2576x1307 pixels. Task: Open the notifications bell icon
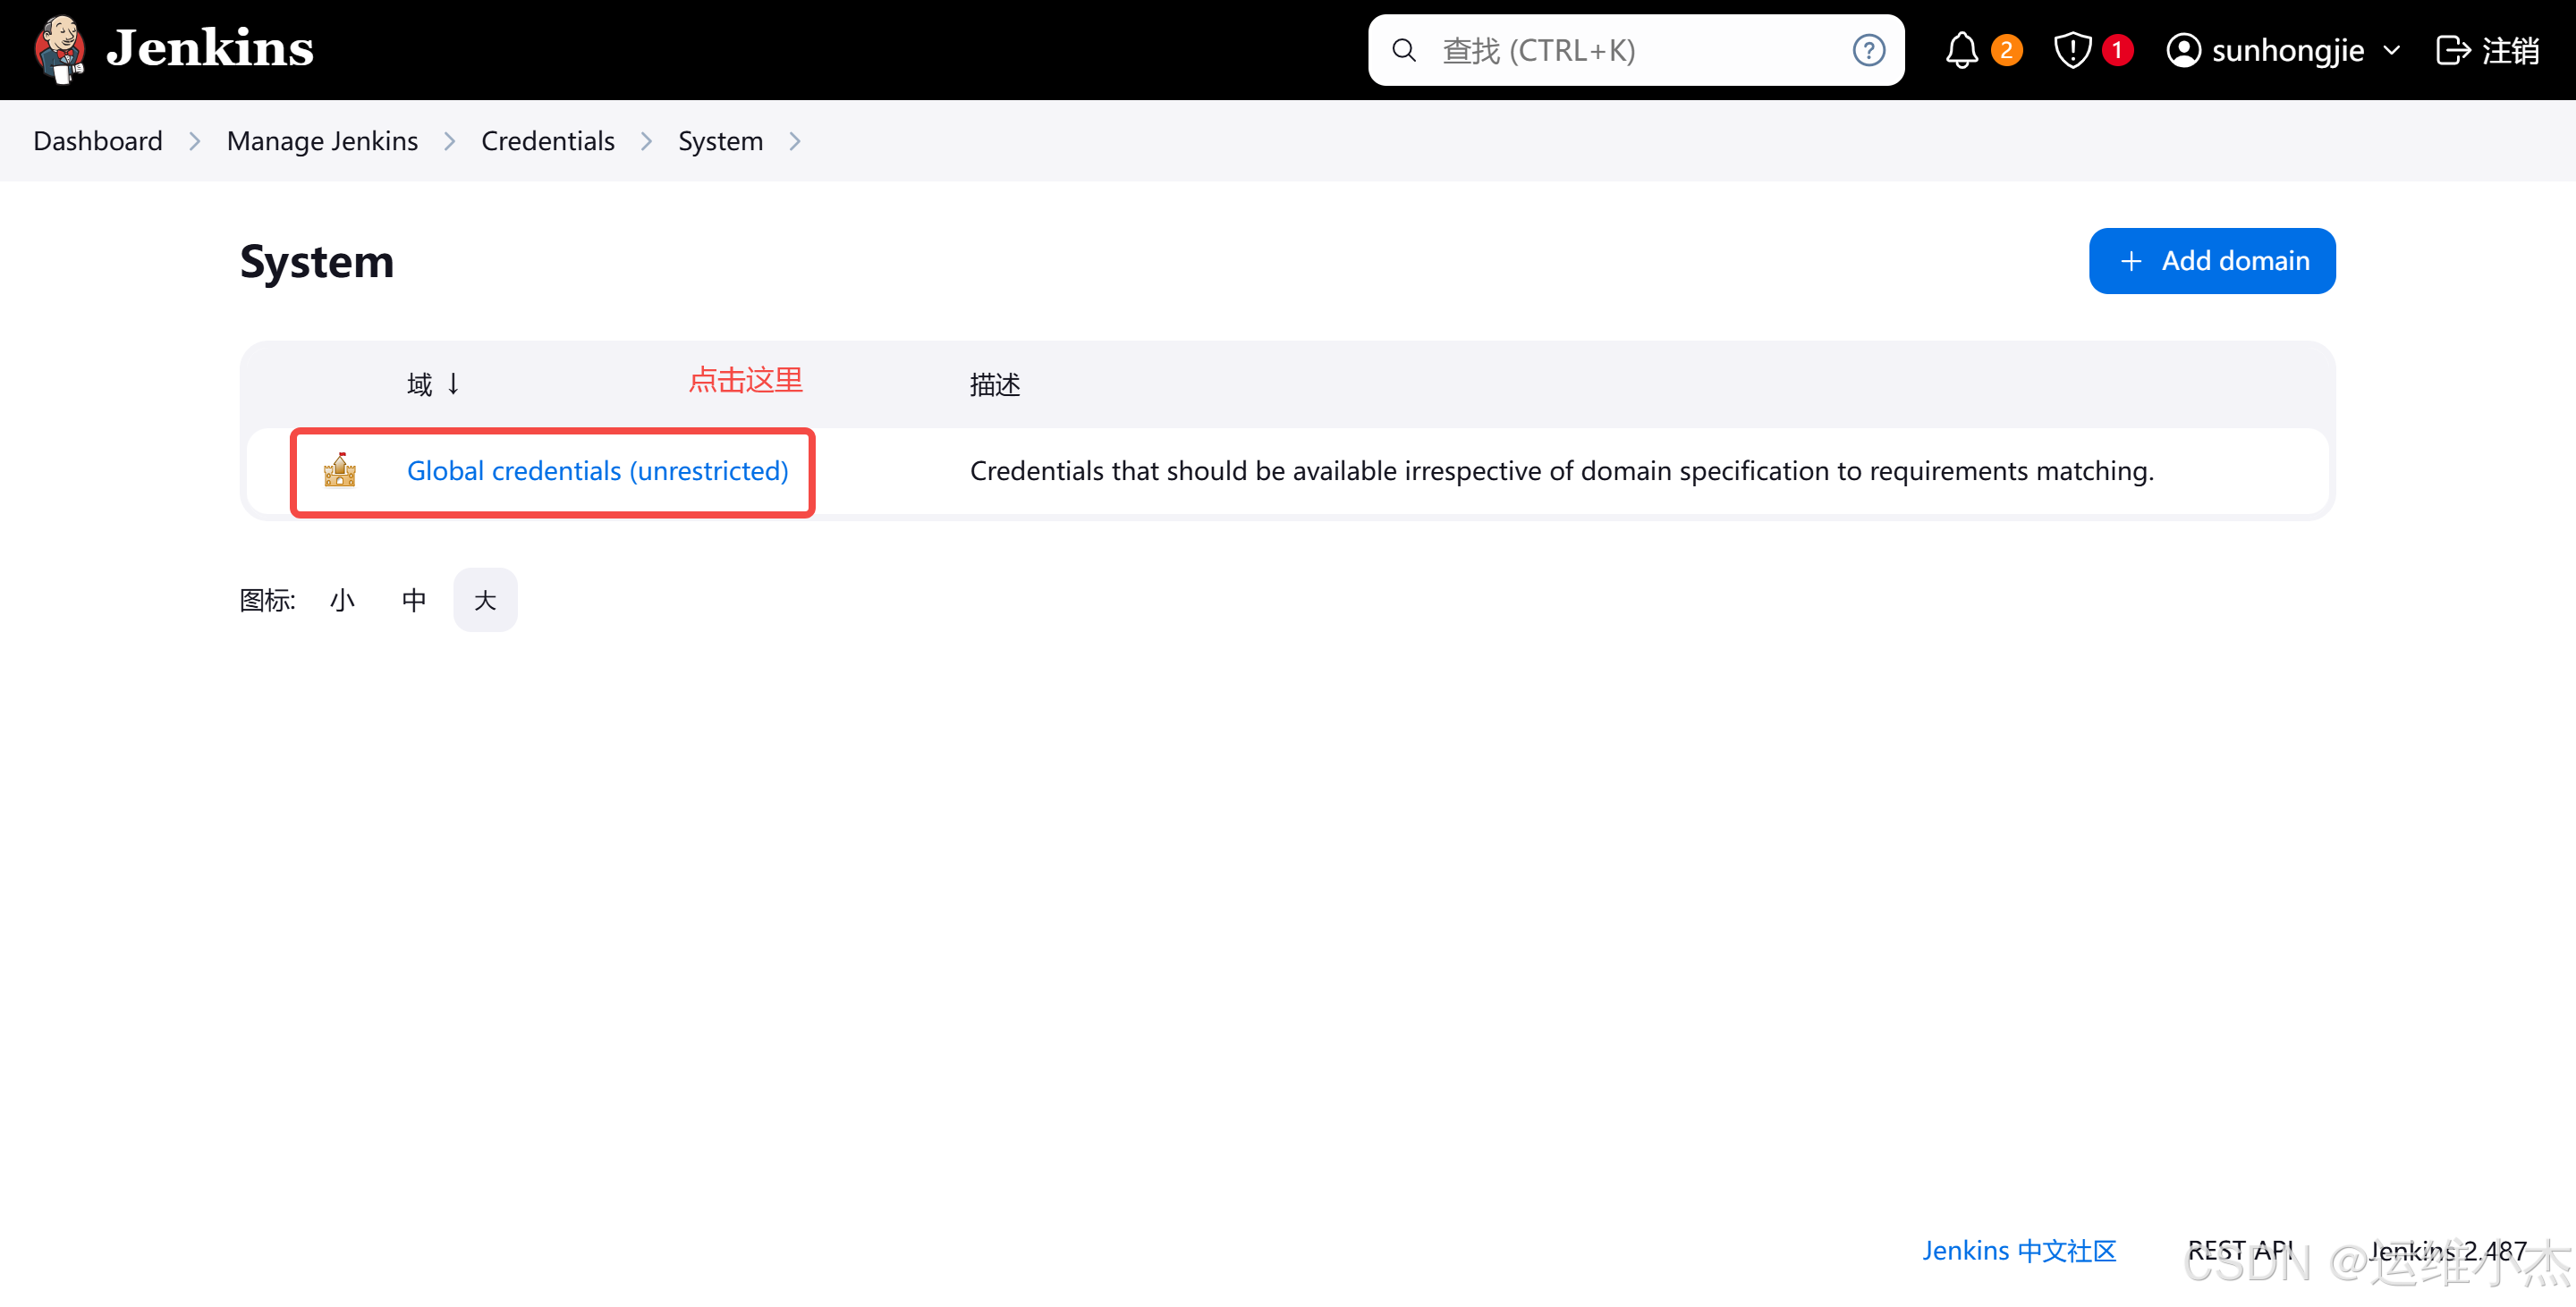(1961, 50)
